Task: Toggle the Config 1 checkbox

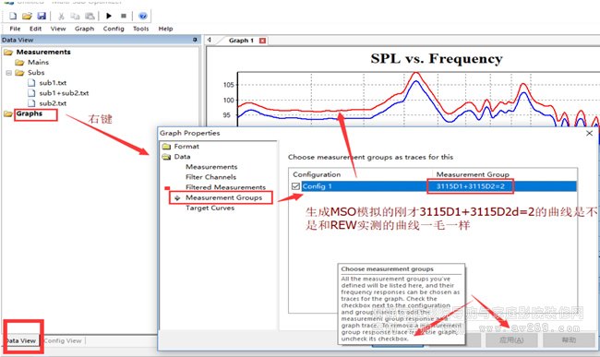Action: pyautogui.click(x=295, y=186)
